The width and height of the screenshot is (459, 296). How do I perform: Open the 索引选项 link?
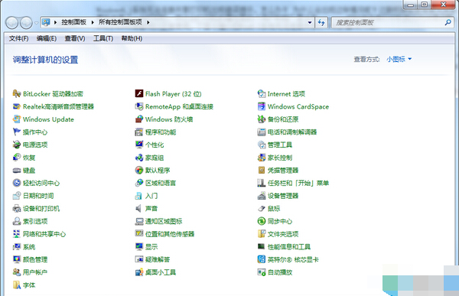pyautogui.click(x=35, y=221)
